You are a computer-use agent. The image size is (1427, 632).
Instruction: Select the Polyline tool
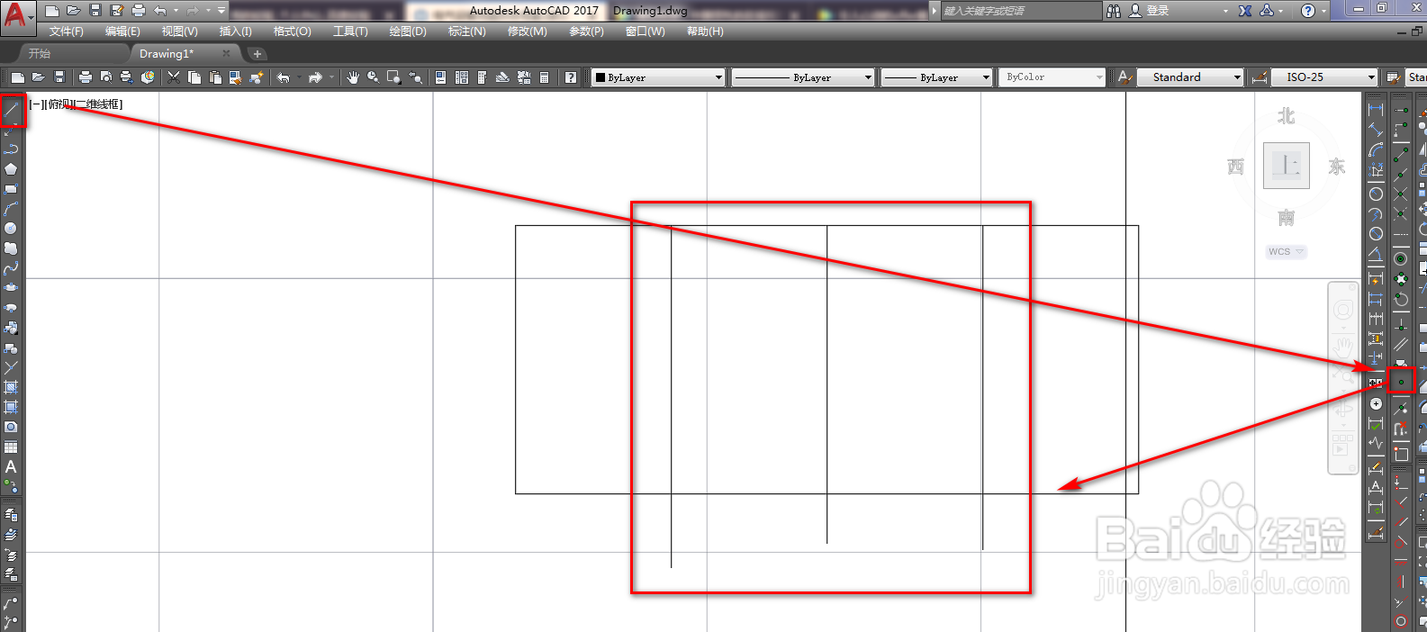click(11, 149)
